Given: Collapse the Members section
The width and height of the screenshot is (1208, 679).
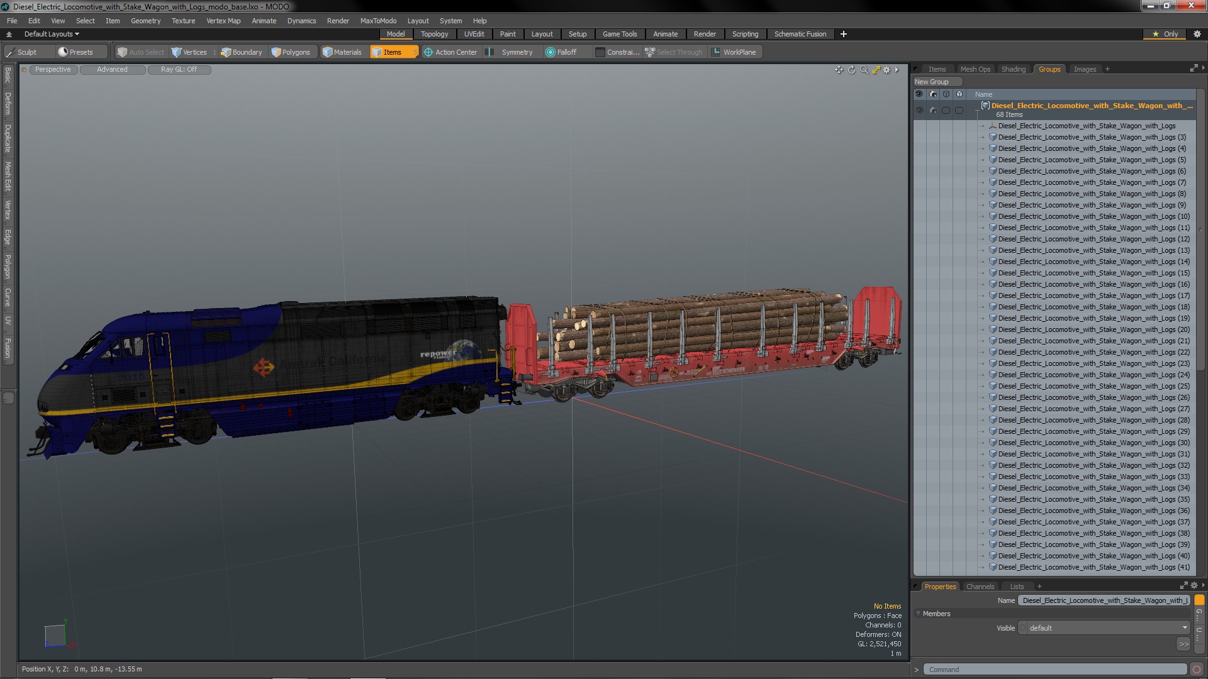Looking at the screenshot, I should (x=919, y=614).
